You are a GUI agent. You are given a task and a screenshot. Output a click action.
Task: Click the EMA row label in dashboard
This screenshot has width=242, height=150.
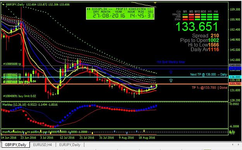click(178, 19)
